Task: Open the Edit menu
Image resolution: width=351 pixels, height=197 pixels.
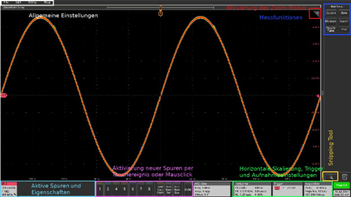Action: tap(18, 2)
